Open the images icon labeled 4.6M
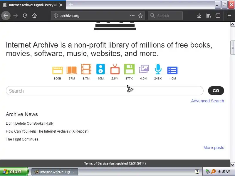The height and width of the screenshot is (176, 235). 144,69
